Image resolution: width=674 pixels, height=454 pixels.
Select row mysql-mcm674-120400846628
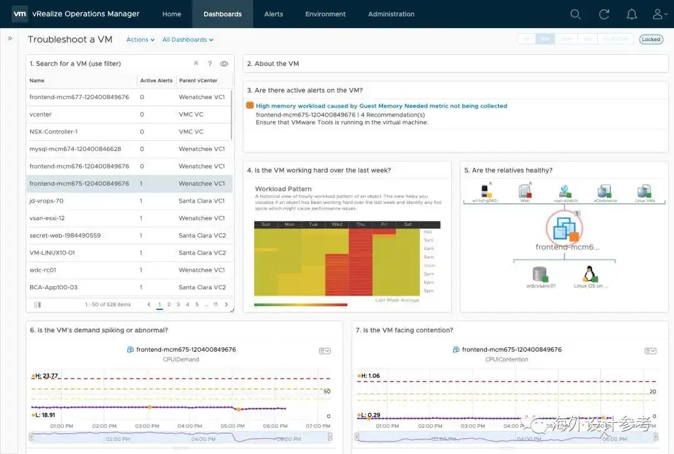pos(129,149)
